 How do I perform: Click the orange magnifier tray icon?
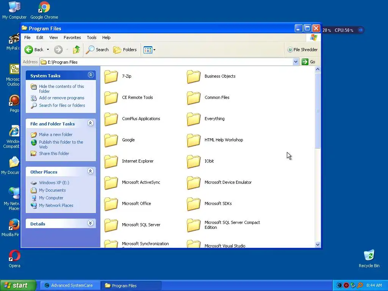pyautogui.click(x=360, y=286)
